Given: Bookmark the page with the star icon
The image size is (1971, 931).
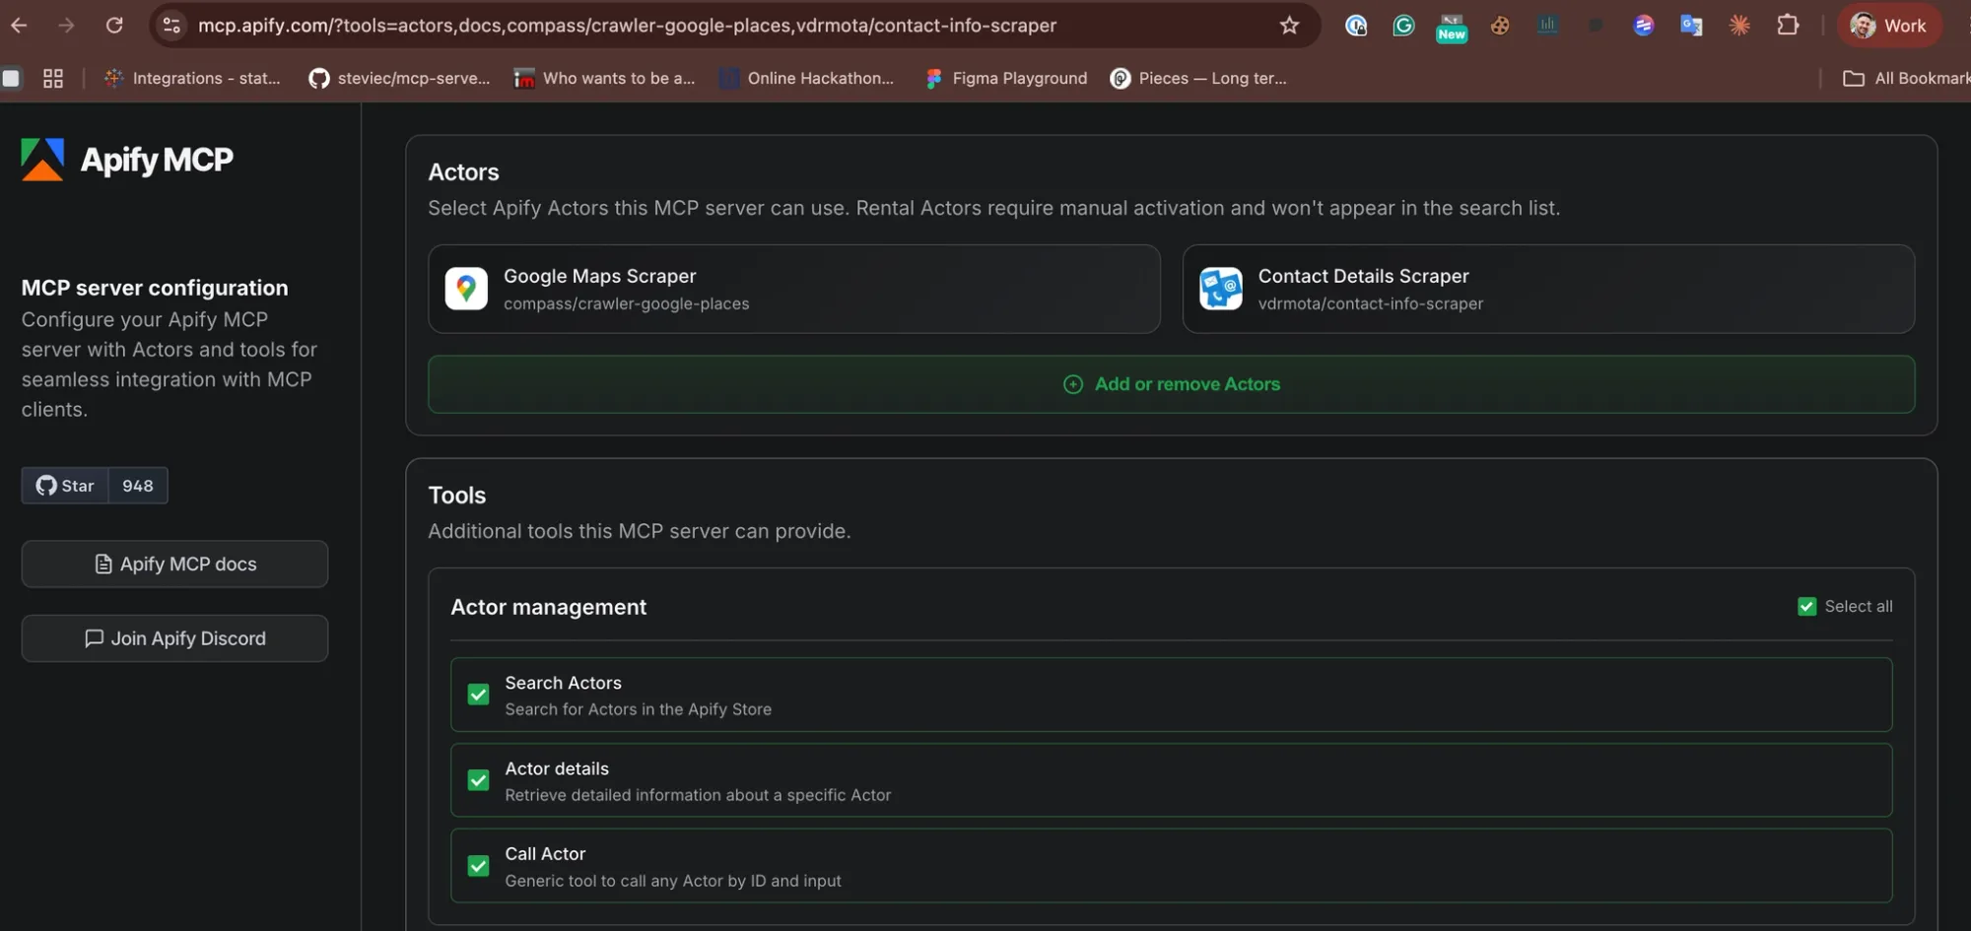Looking at the screenshot, I should click(1289, 26).
